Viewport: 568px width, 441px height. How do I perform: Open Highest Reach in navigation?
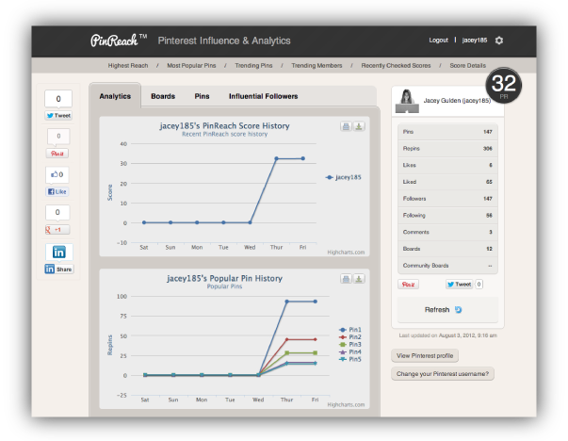click(x=128, y=66)
